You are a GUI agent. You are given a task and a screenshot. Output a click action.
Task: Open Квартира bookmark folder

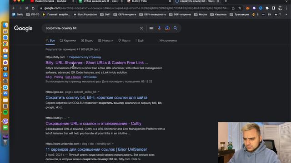pos(218,14)
